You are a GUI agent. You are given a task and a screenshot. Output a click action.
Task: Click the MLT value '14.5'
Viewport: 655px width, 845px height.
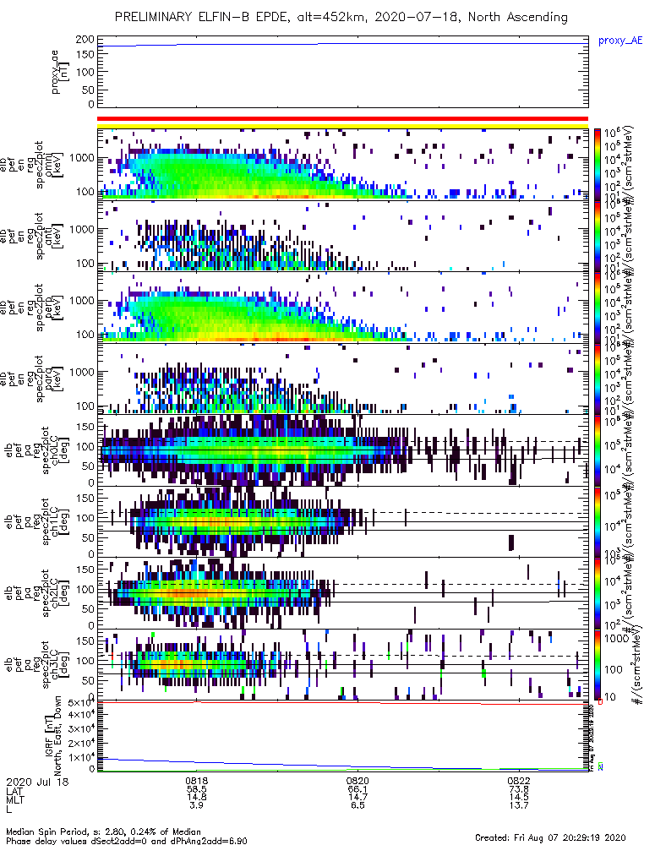[x=519, y=797]
